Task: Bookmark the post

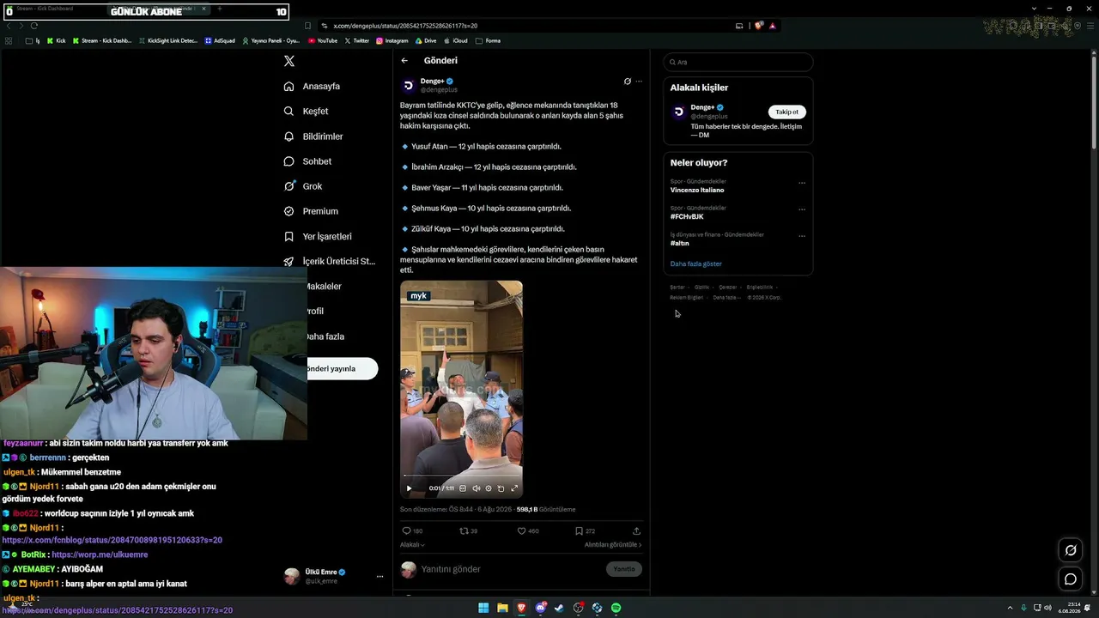Action: (580, 531)
